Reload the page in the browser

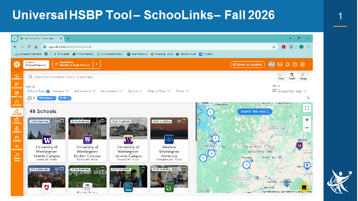(29, 47)
